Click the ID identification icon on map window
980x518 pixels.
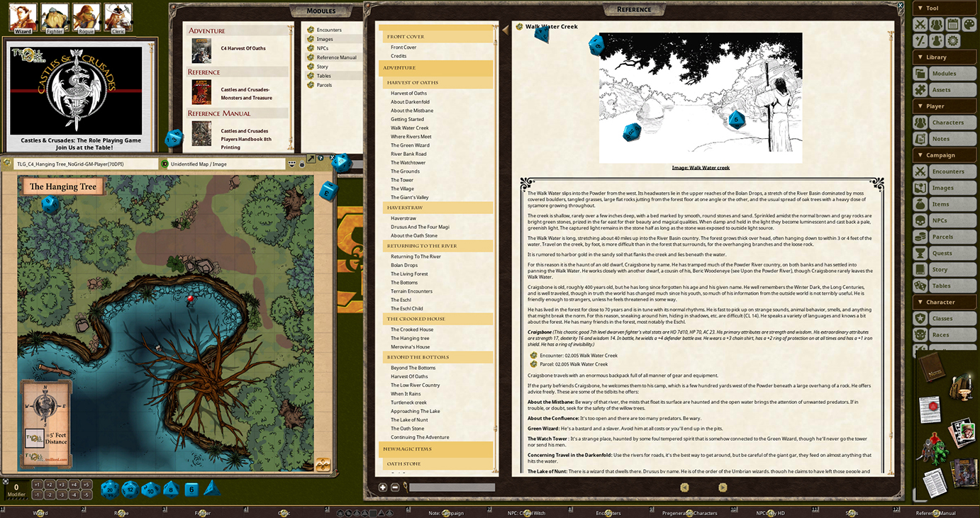[x=165, y=164]
